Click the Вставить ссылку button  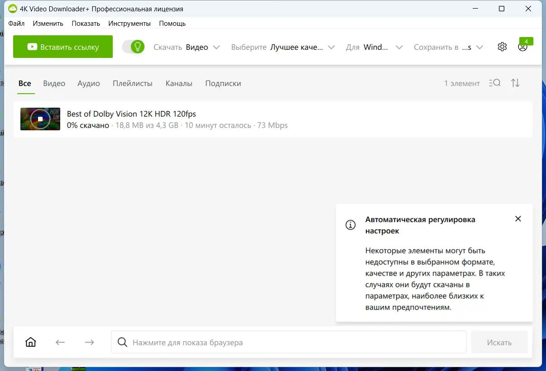(x=62, y=46)
